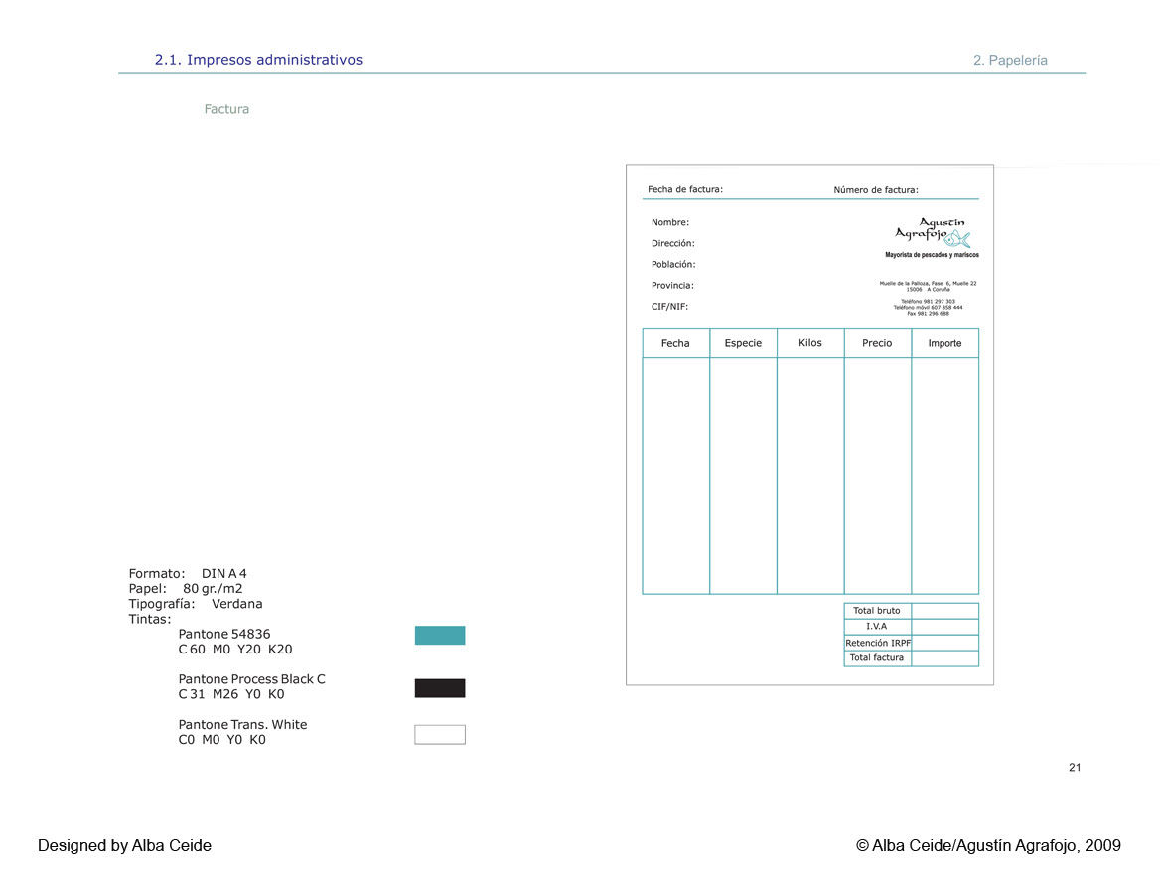Select the teal Pantone 54836 swatch

click(440, 636)
